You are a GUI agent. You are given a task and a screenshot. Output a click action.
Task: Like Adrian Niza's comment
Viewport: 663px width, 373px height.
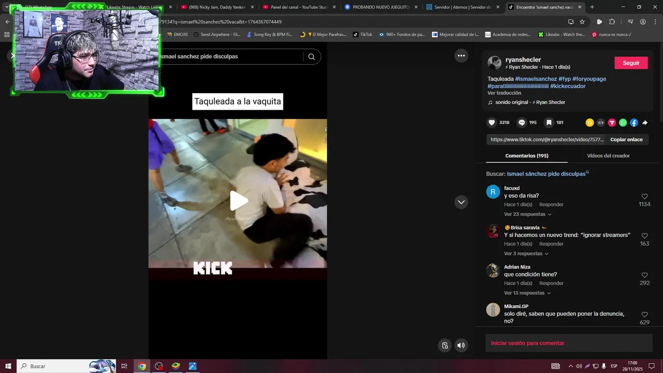644,275
